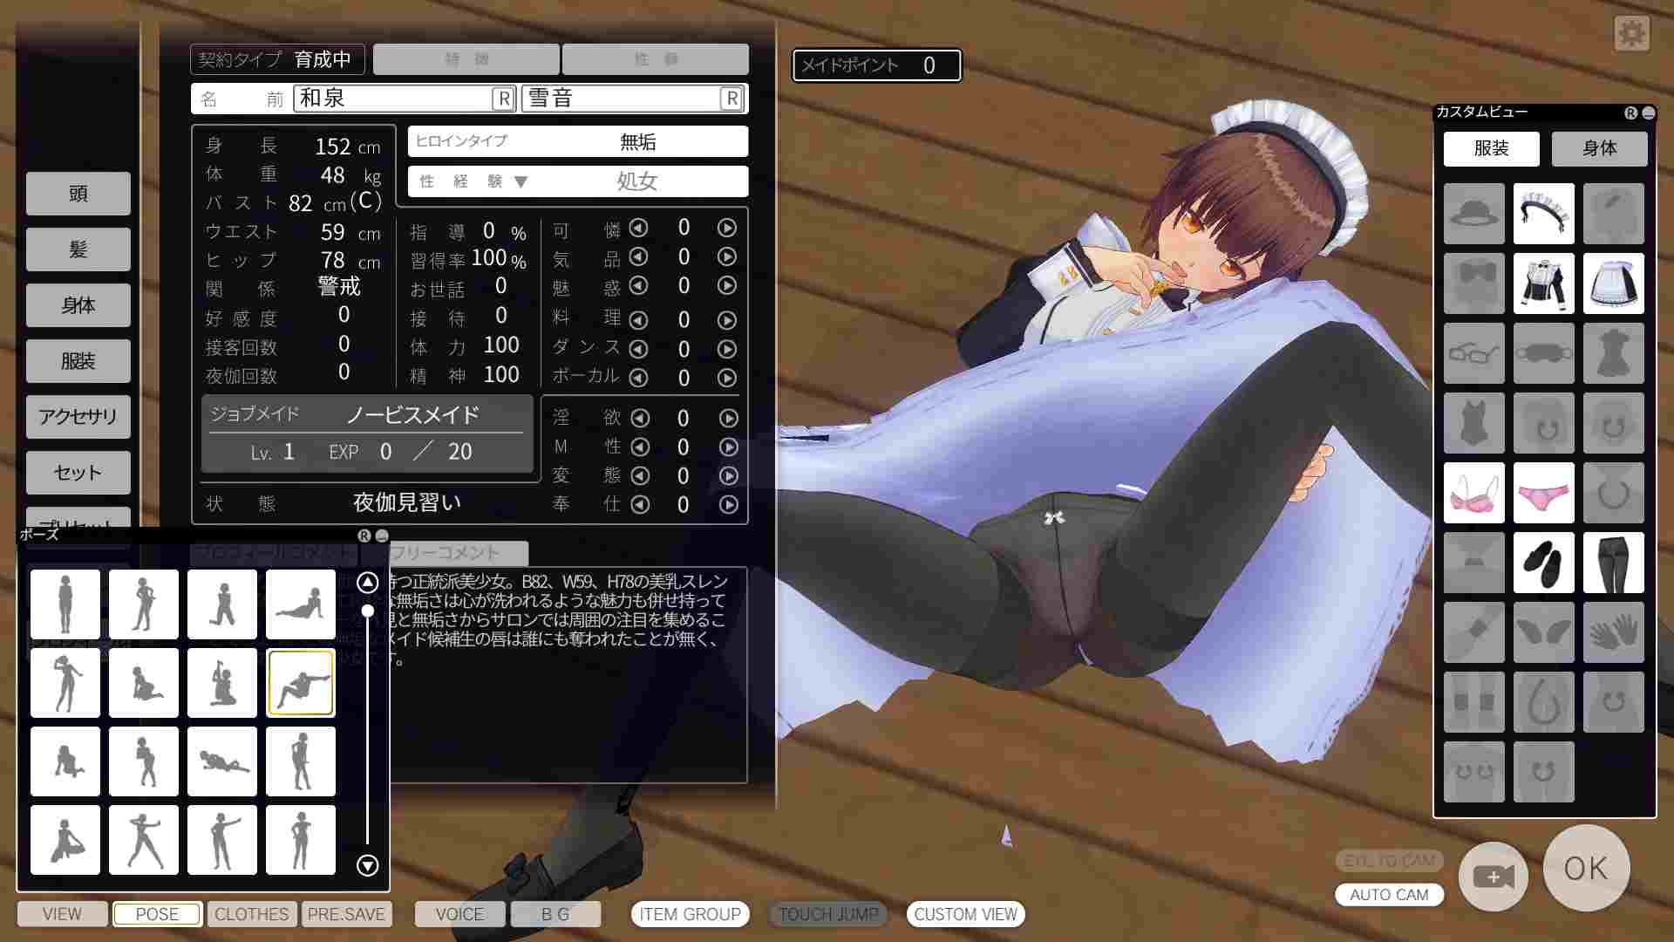The height and width of the screenshot is (942, 1674).
Task: Open the 服装 category in sidebar
Action: tap(78, 361)
